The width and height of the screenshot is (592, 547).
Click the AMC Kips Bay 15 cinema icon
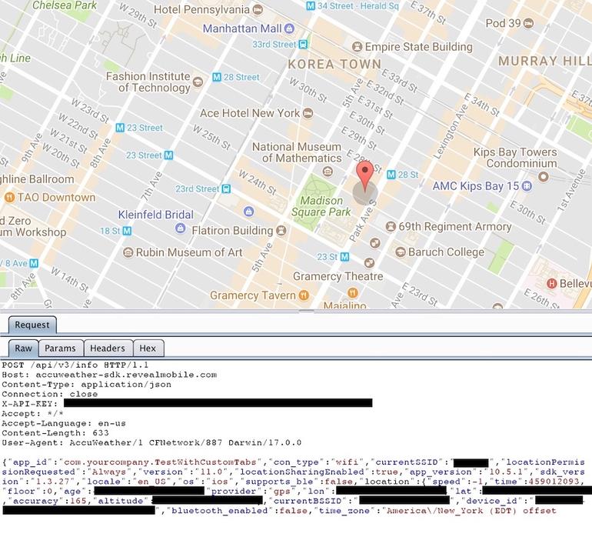coord(527,186)
